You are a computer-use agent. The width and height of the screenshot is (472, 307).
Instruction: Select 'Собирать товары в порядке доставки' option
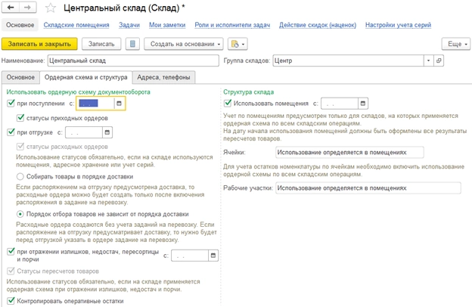pos(20,176)
